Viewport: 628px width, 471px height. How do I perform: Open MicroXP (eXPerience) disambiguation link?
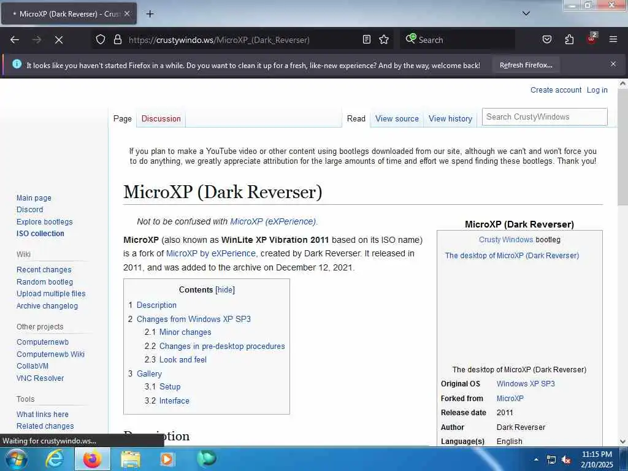(273, 221)
